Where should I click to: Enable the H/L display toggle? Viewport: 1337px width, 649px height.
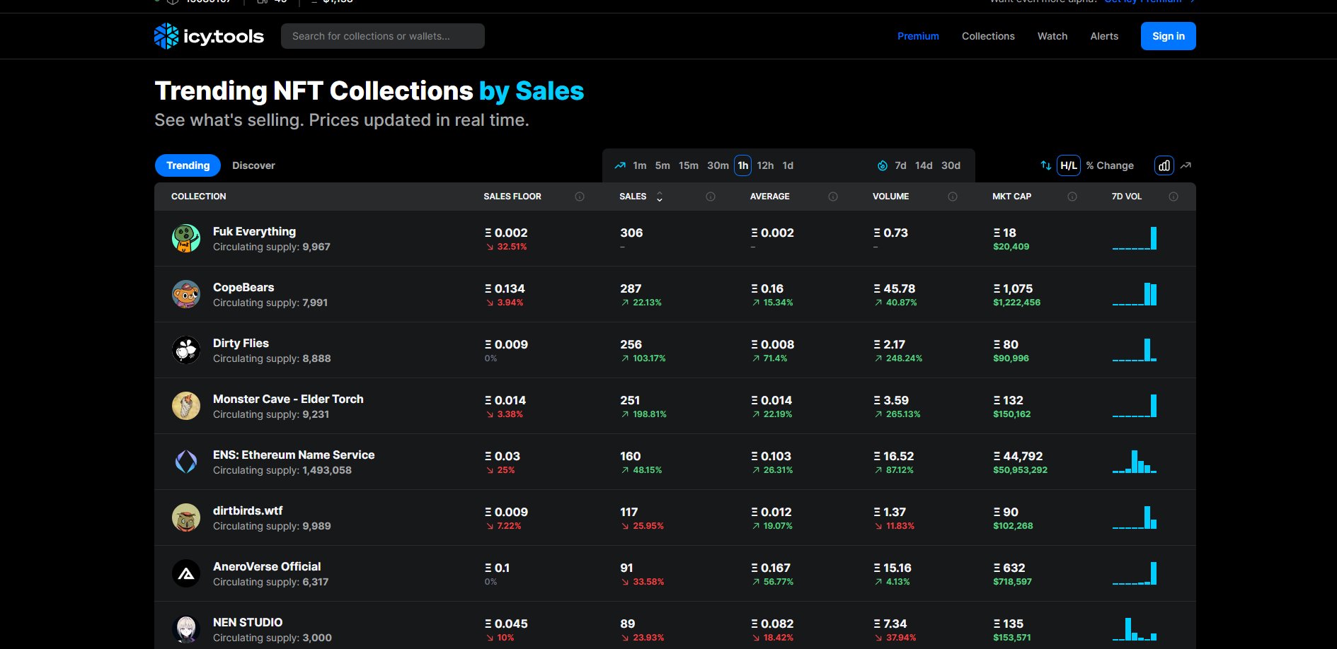click(x=1069, y=165)
